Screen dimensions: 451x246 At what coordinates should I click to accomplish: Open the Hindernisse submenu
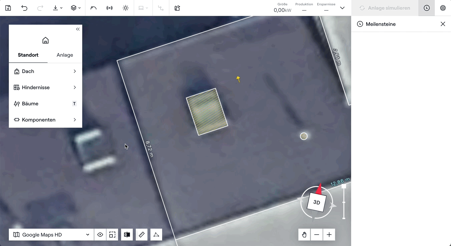(x=45, y=87)
